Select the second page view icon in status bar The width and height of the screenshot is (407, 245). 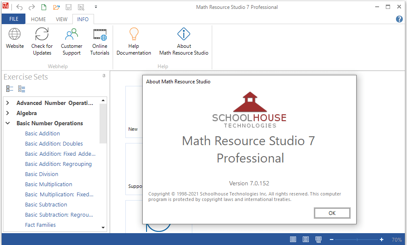pos(306,239)
